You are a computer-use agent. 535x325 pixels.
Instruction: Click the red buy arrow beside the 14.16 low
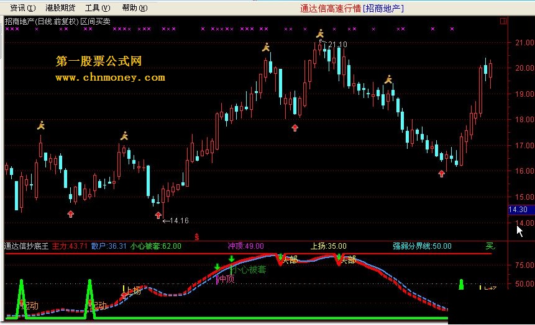point(158,215)
